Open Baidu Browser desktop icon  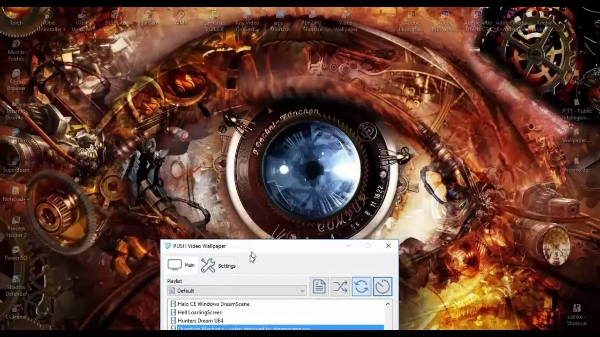[16, 80]
